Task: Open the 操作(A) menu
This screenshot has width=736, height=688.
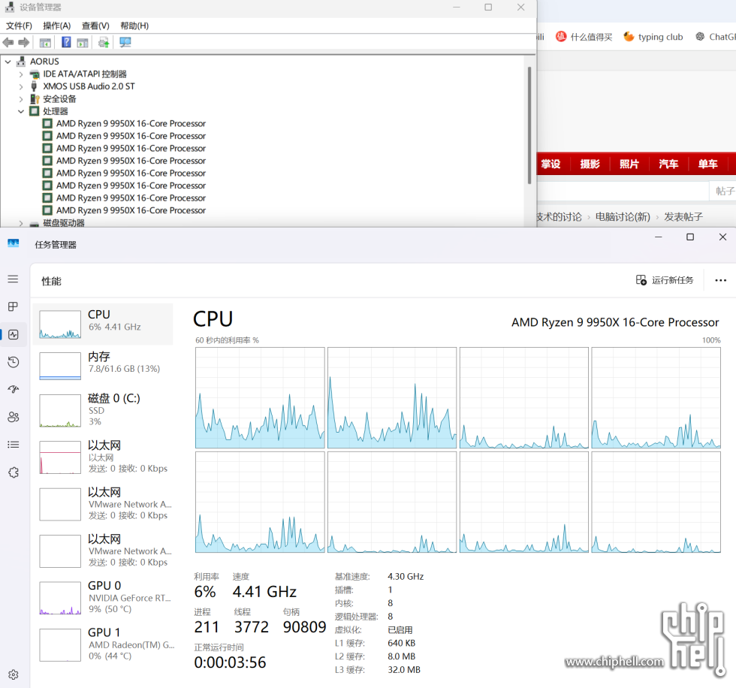Action: coord(57,26)
